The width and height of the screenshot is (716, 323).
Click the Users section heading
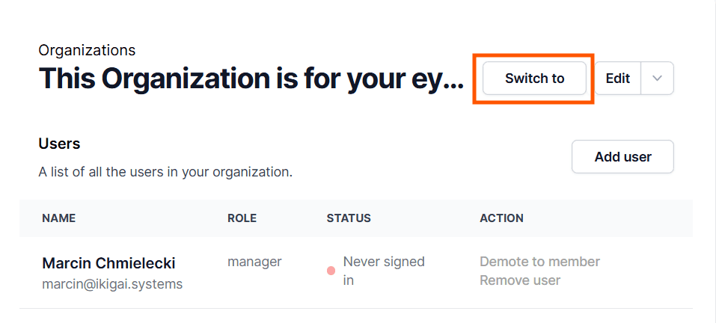pos(59,144)
